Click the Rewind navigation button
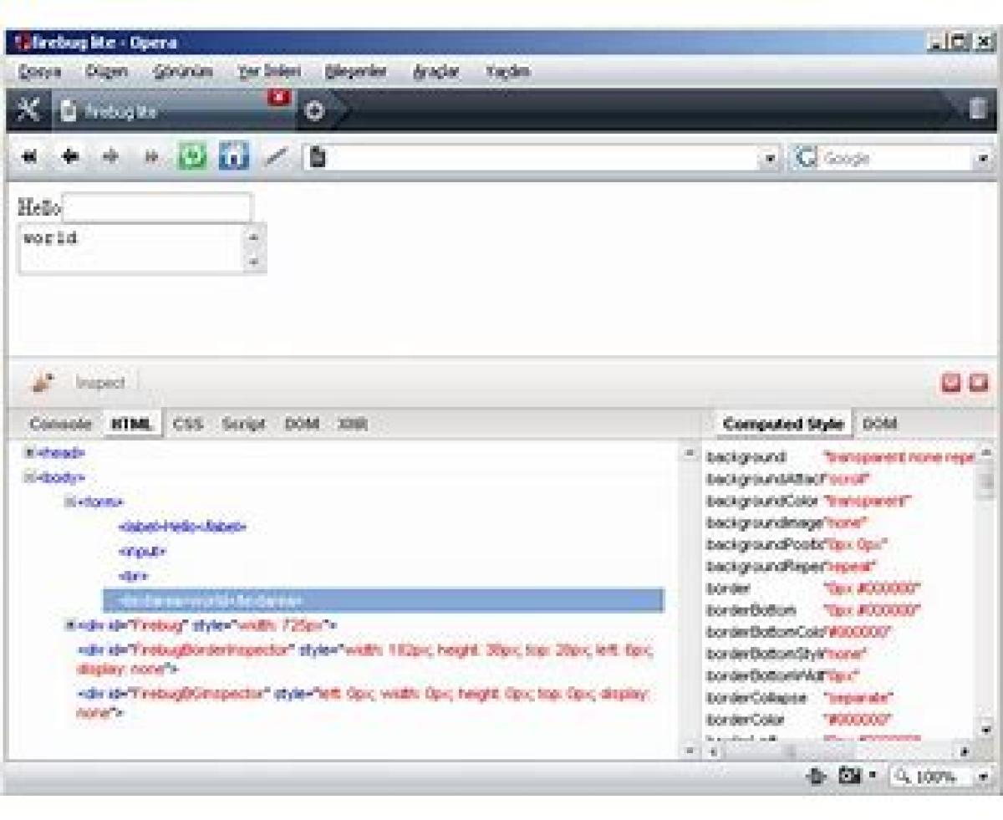The height and width of the screenshot is (820, 1003). [x=30, y=157]
